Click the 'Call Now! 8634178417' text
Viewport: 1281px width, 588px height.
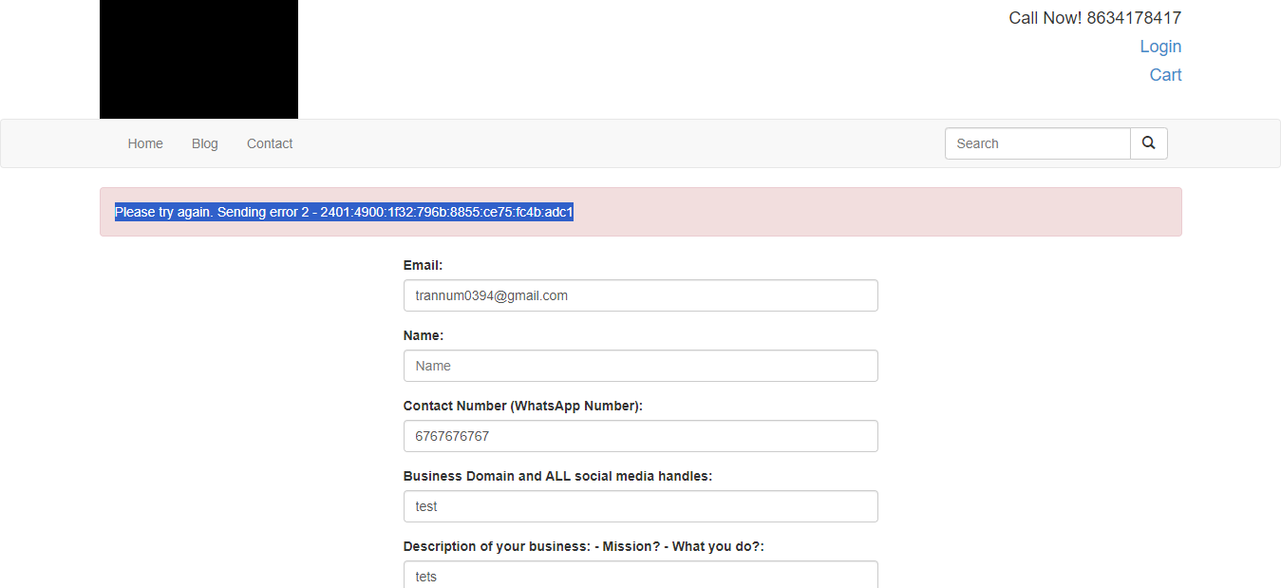(1095, 18)
